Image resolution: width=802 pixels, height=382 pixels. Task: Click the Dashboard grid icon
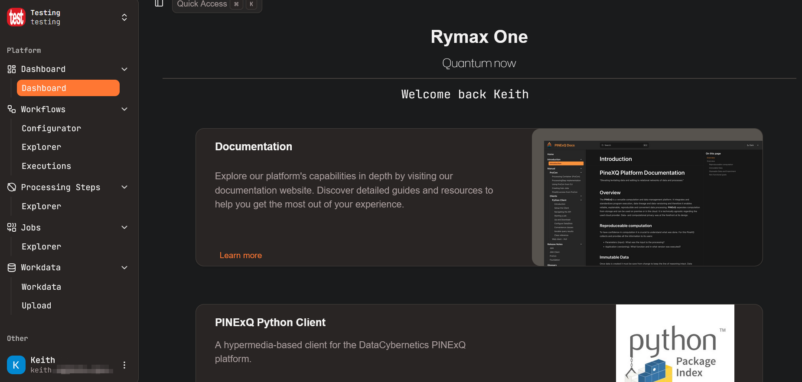[12, 69]
